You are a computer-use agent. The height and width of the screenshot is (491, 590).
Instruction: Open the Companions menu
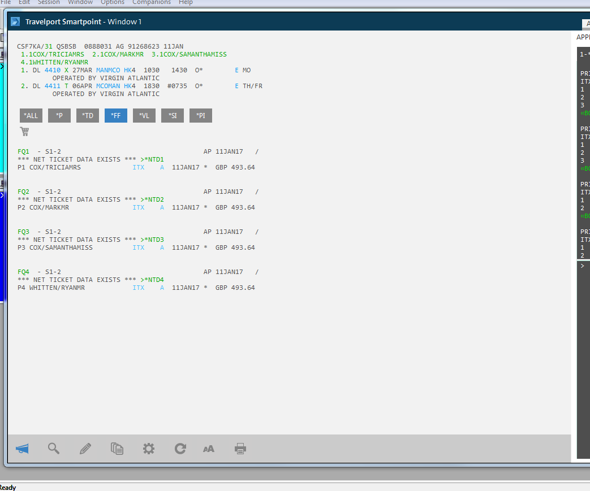coord(152,2)
